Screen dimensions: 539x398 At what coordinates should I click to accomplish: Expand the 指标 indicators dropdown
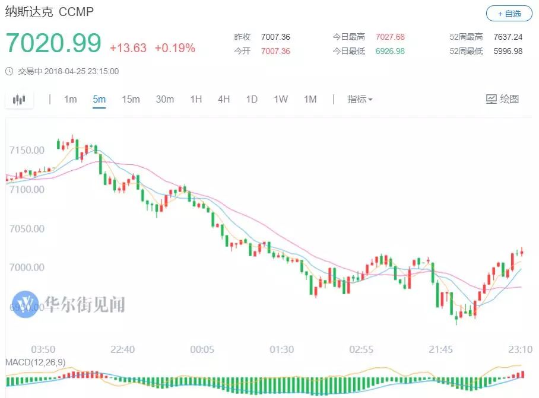coord(360,99)
